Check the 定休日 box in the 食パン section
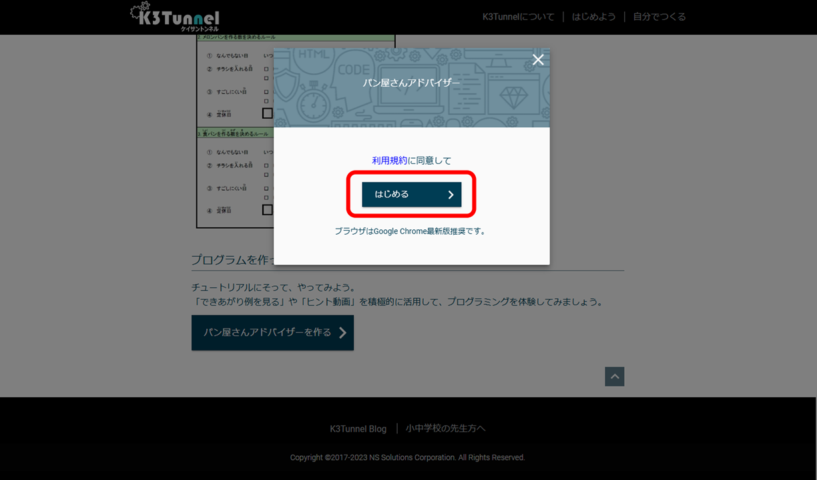This screenshot has width=817, height=480. (267, 209)
